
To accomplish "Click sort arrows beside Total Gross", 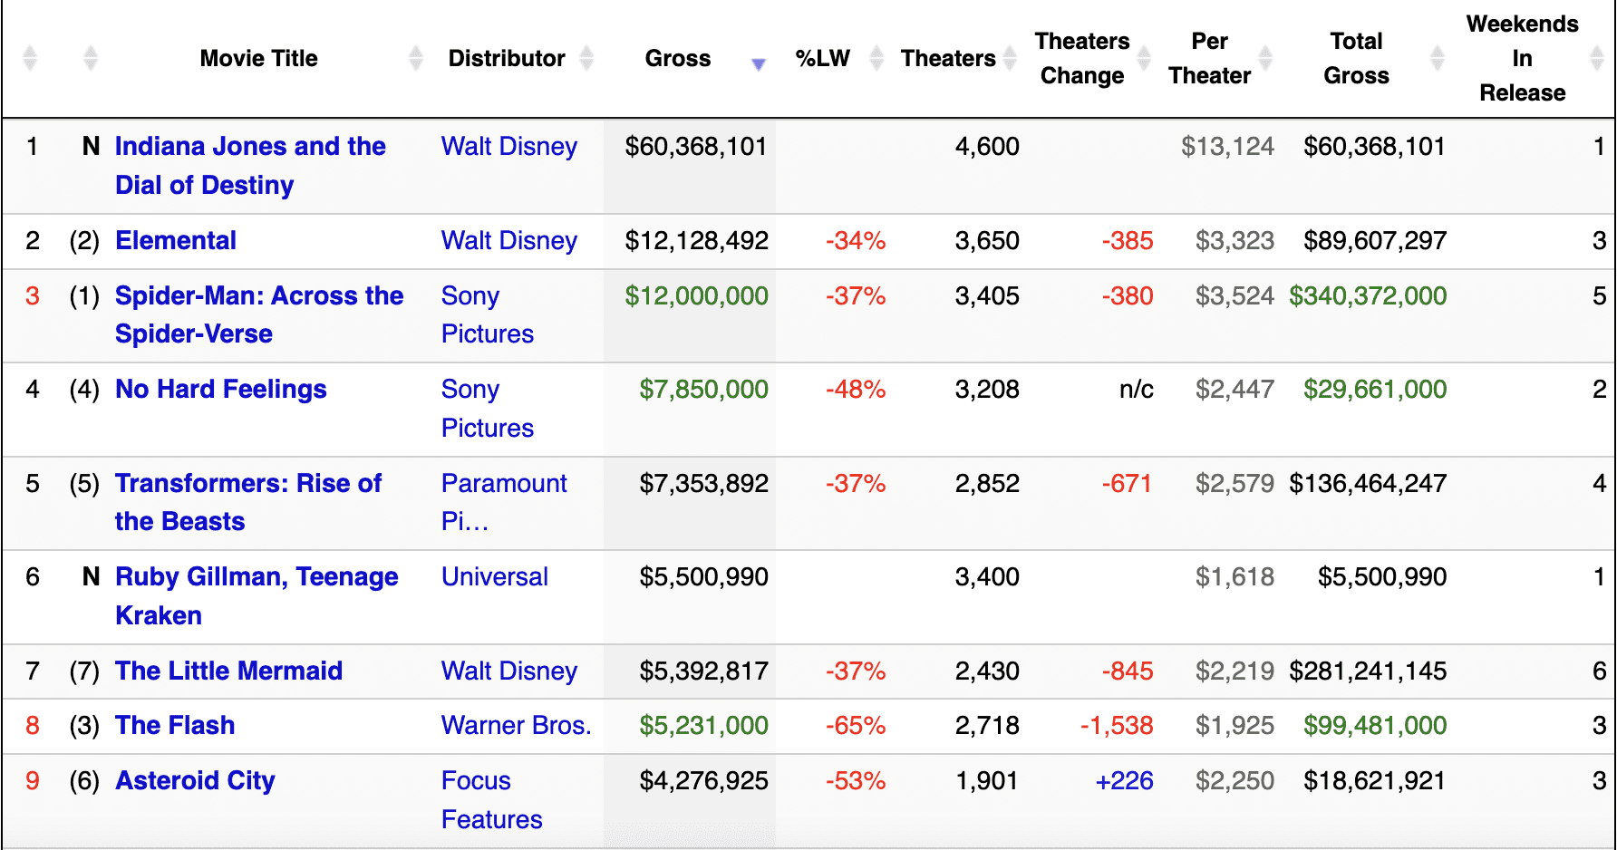I will (x=1438, y=58).
